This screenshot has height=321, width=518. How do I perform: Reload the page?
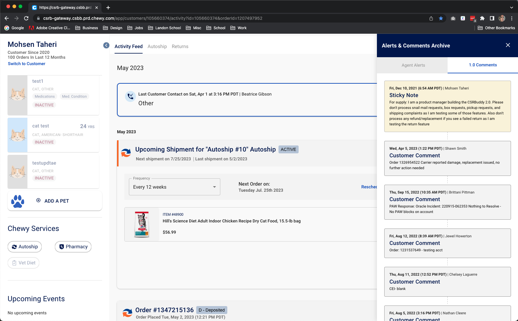(x=26, y=18)
